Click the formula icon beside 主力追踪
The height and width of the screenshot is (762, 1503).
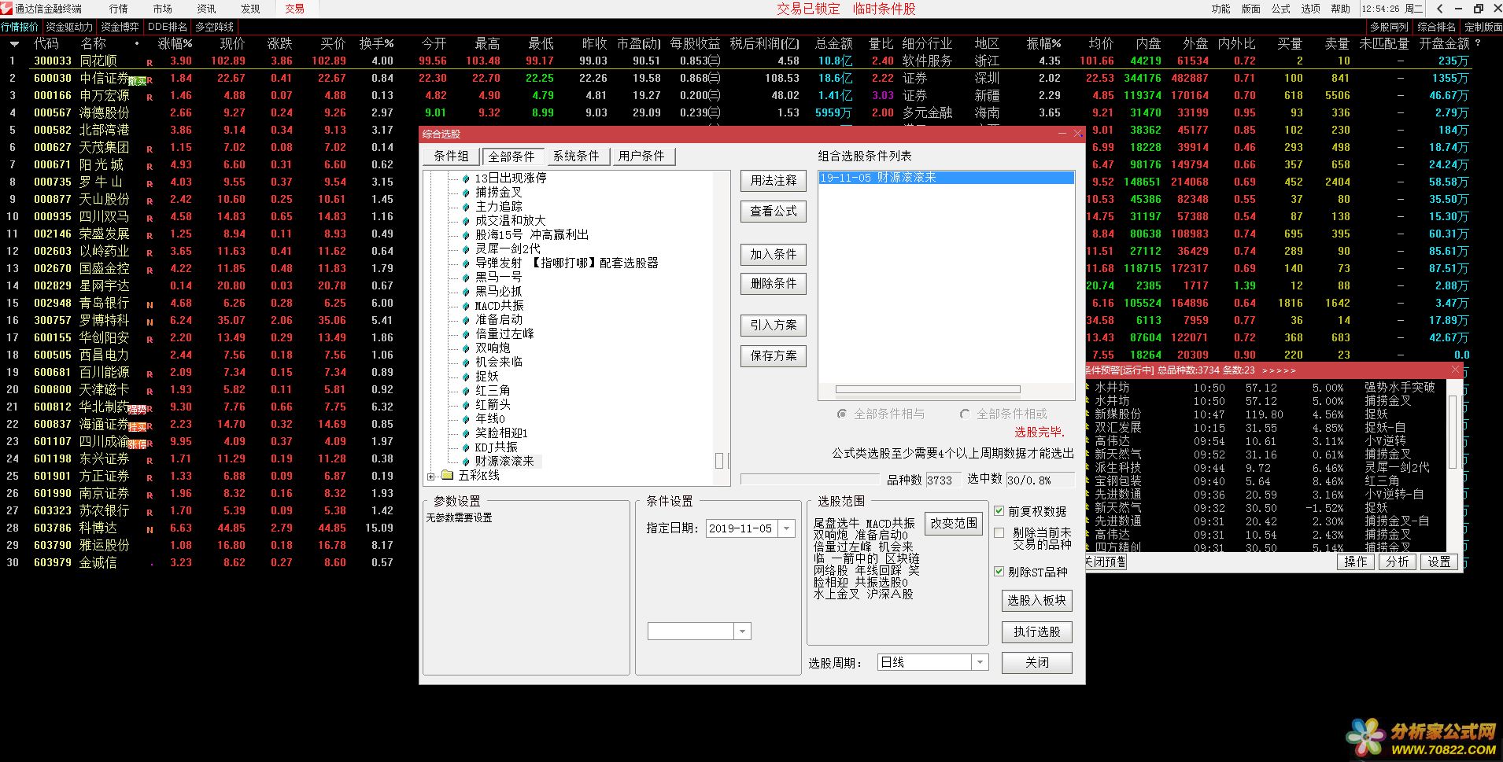tap(466, 207)
